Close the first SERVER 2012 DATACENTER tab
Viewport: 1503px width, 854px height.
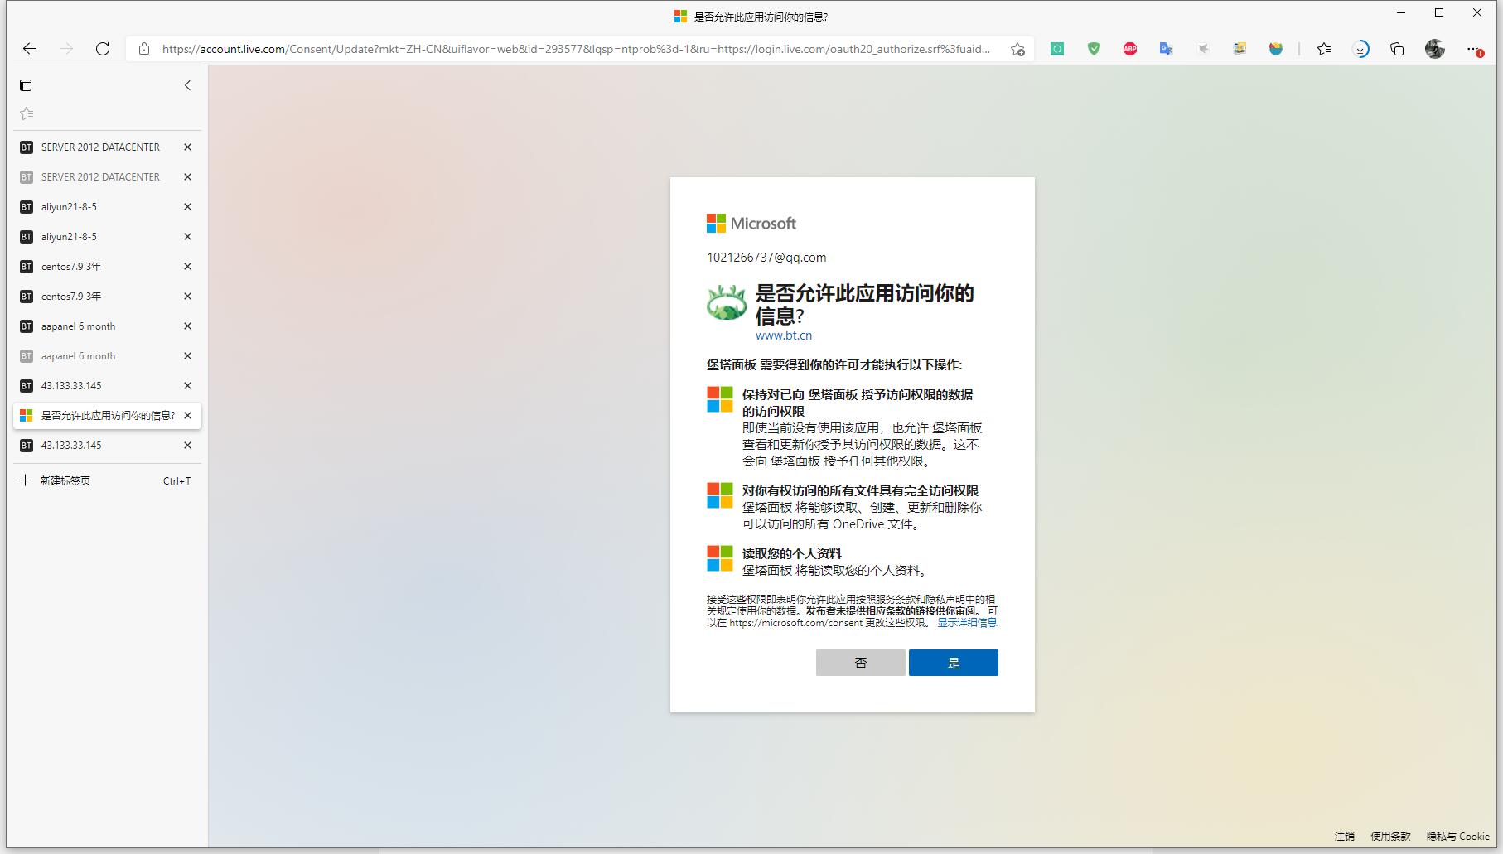(x=187, y=147)
